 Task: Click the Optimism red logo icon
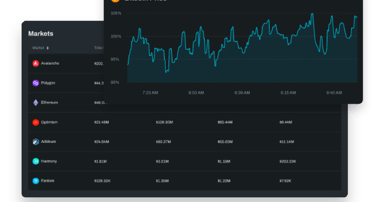click(x=36, y=122)
